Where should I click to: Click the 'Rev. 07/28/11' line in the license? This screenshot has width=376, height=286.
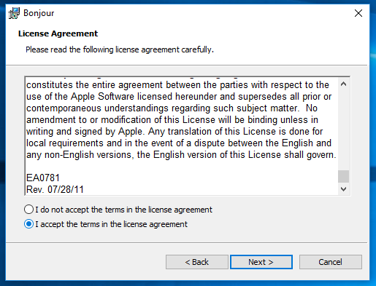coord(55,189)
